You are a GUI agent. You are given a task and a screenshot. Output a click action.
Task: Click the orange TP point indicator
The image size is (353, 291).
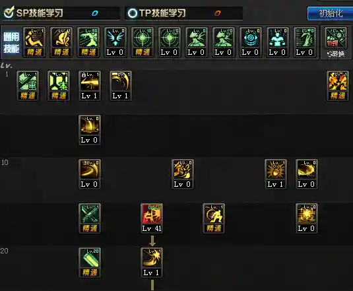(218, 13)
